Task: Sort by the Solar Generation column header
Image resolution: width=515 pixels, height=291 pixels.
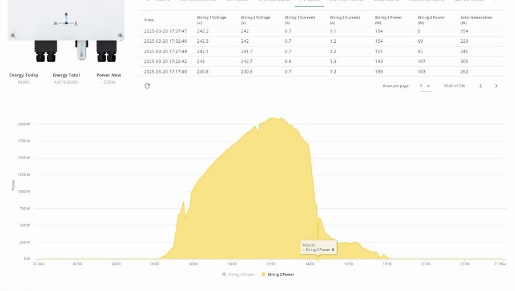Action: 476,20
